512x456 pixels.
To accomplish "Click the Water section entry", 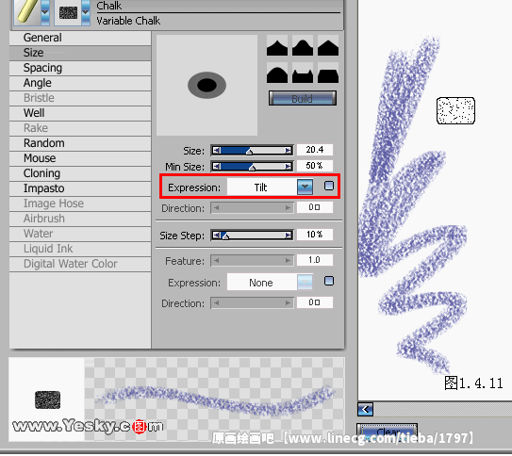I will pyautogui.click(x=80, y=234).
